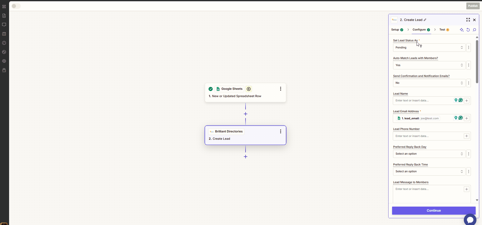This screenshot has height=225, width=482.
Task: Click the scrollbar down arrow in panel
Action: pos(477,200)
